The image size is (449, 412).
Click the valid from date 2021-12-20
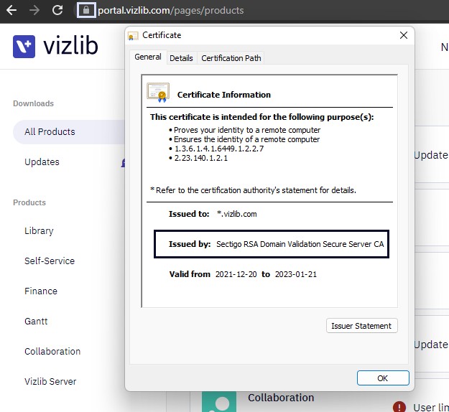236,274
